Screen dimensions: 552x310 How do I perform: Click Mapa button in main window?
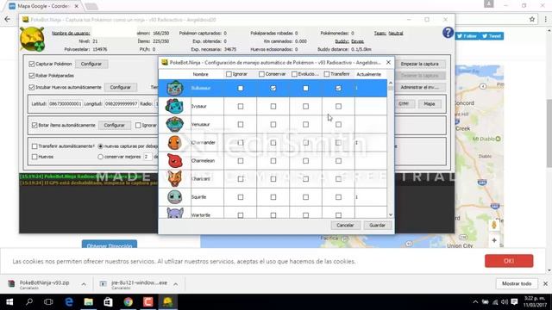(x=430, y=103)
